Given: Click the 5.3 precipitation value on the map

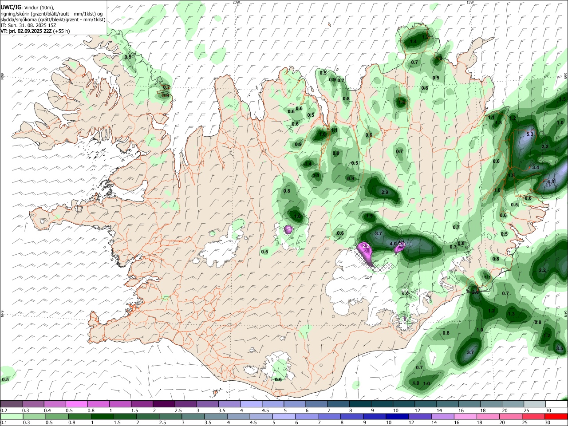Looking at the screenshot, I should pyautogui.click(x=529, y=134).
